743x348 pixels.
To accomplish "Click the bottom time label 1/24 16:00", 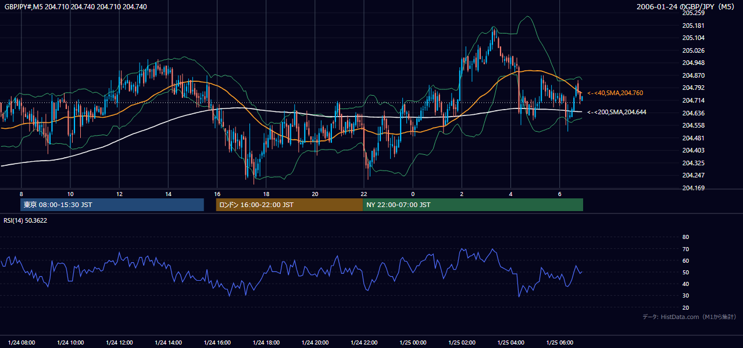I will [x=217, y=342].
